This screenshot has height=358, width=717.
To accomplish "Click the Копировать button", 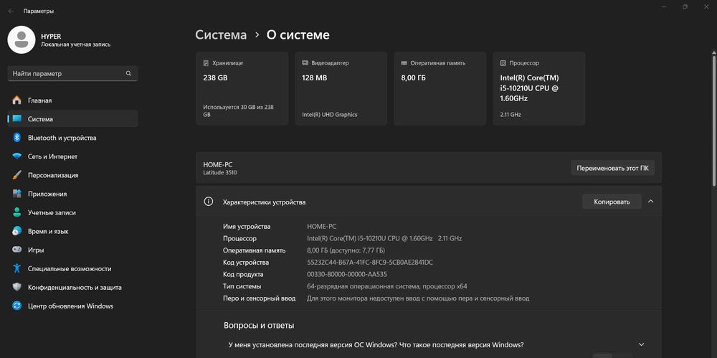I will [x=612, y=202].
